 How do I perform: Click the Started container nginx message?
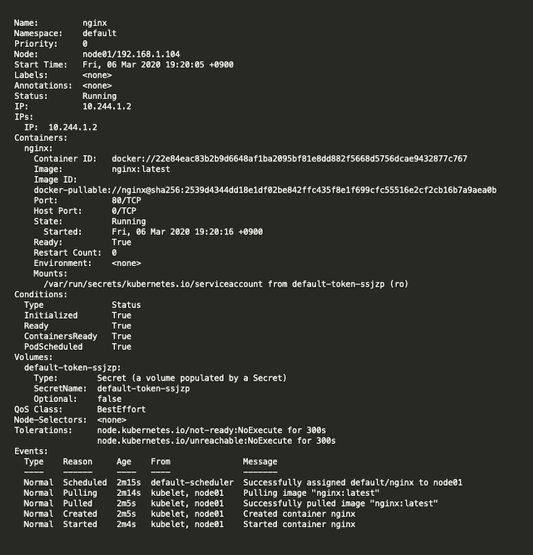pyautogui.click(x=298, y=524)
